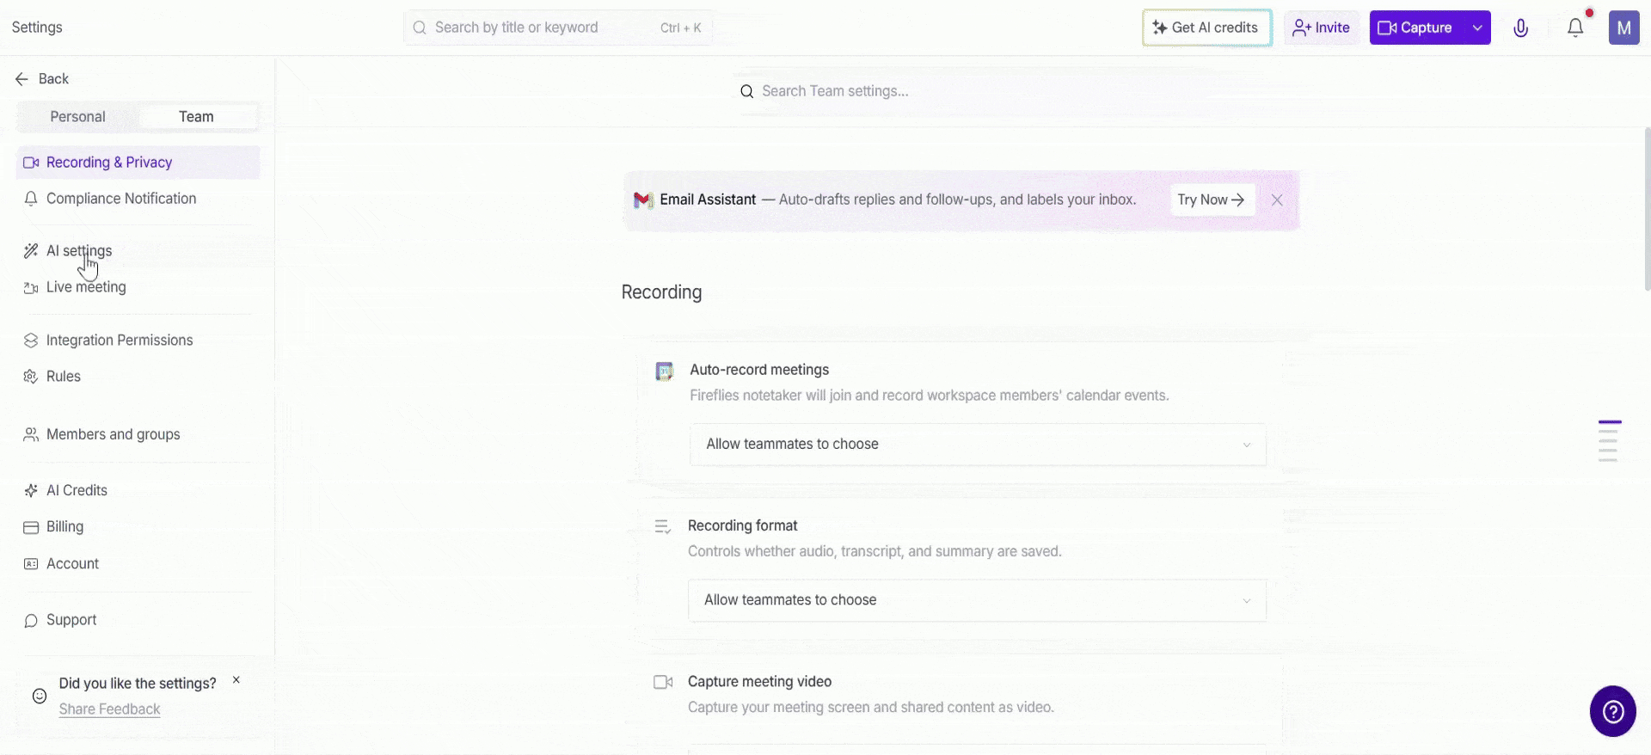The width and height of the screenshot is (1651, 755).
Task: Open Compliance Notification settings
Action: pos(138,199)
